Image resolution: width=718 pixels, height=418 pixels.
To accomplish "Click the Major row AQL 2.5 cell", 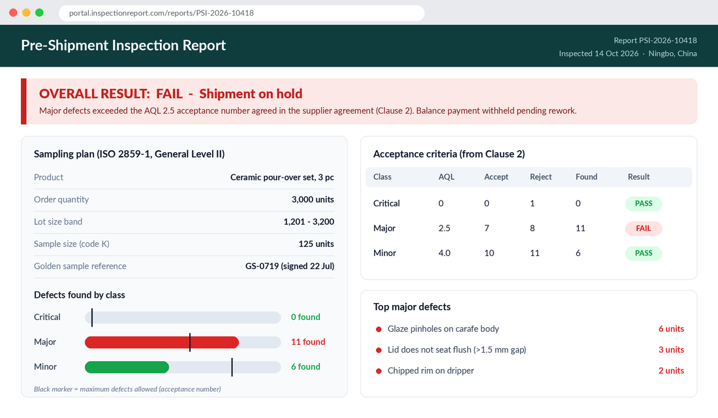I will pos(444,228).
